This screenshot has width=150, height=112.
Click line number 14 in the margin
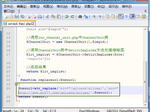pos(8,42)
